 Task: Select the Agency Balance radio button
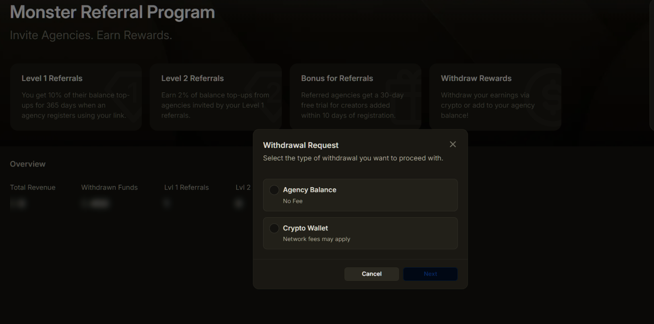tap(274, 190)
